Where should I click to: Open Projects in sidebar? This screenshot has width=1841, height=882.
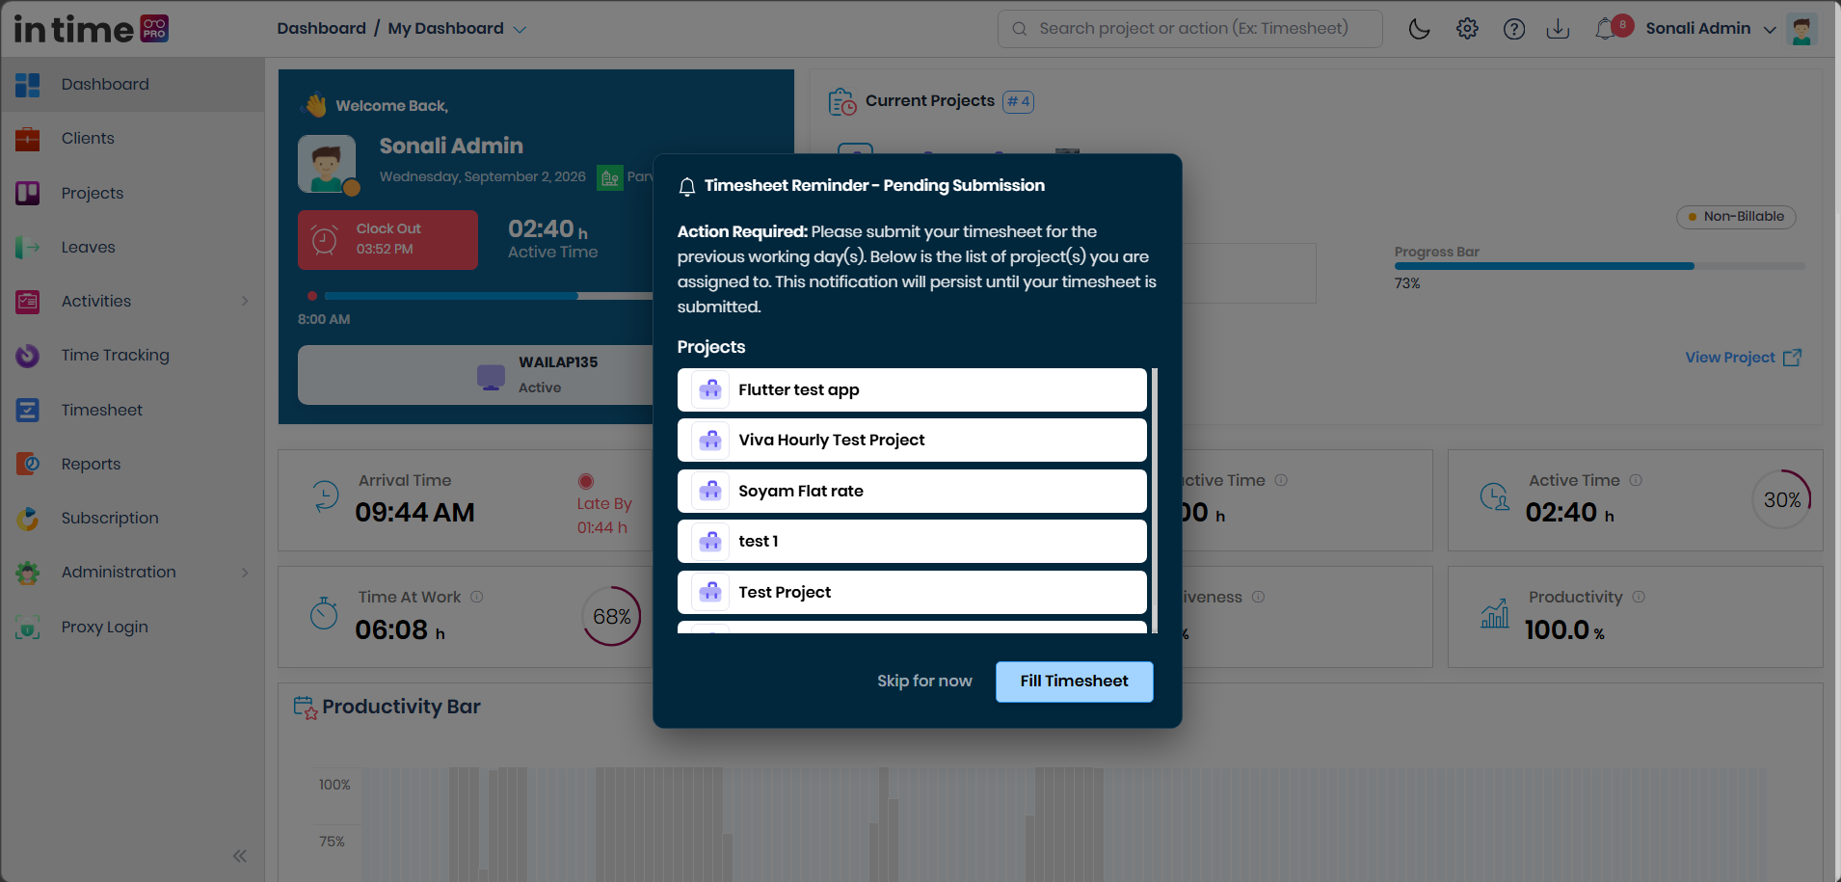pos(133,193)
